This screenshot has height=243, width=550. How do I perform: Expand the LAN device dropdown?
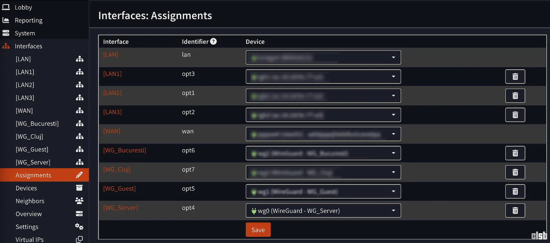click(323, 58)
